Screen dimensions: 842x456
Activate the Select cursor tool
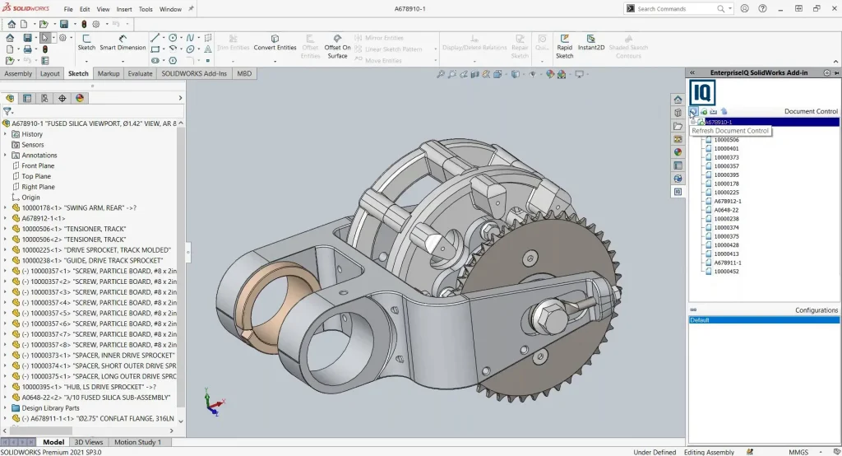click(x=45, y=38)
